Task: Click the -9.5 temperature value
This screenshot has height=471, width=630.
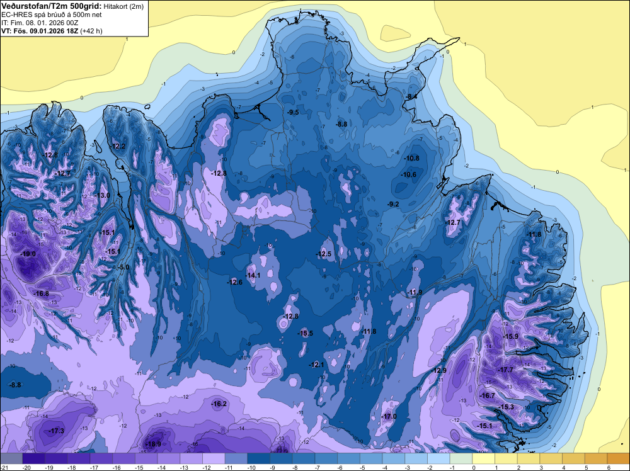Action: coord(294,113)
